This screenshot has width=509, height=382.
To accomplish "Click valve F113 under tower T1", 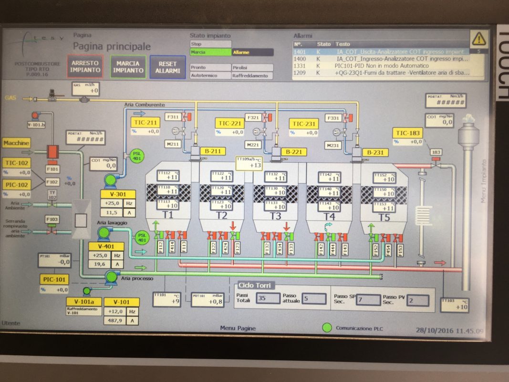I will (182, 235).
